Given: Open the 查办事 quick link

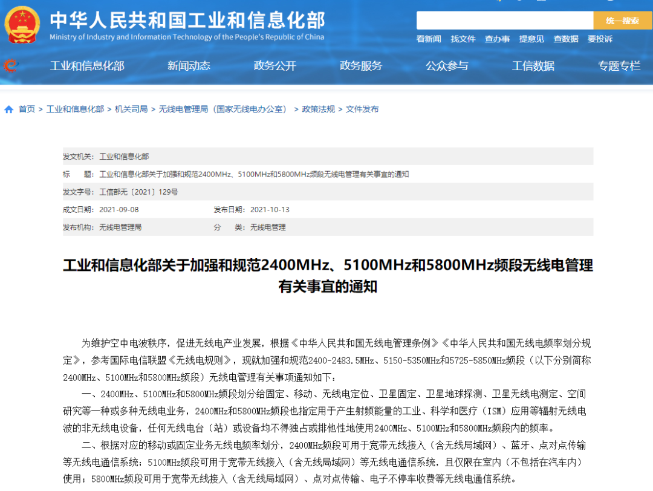Looking at the screenshot, I should pos(497,39).
